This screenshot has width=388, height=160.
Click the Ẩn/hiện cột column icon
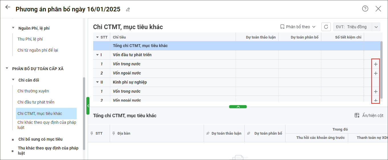coord(357,116)
